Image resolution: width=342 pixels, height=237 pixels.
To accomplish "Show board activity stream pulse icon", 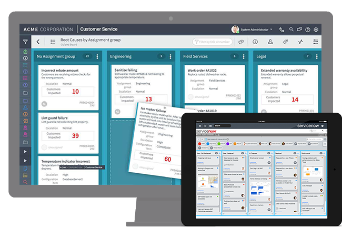I will 300,42.
